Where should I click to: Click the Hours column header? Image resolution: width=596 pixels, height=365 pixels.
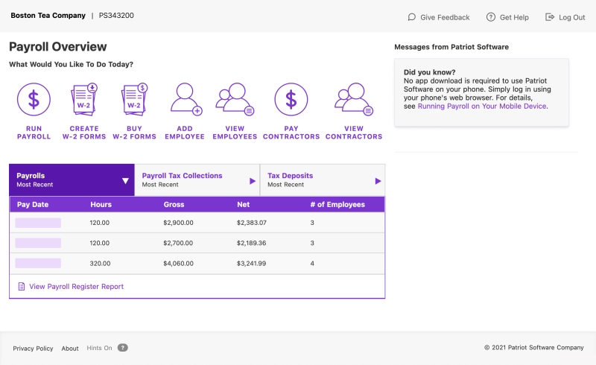point(101,205)
